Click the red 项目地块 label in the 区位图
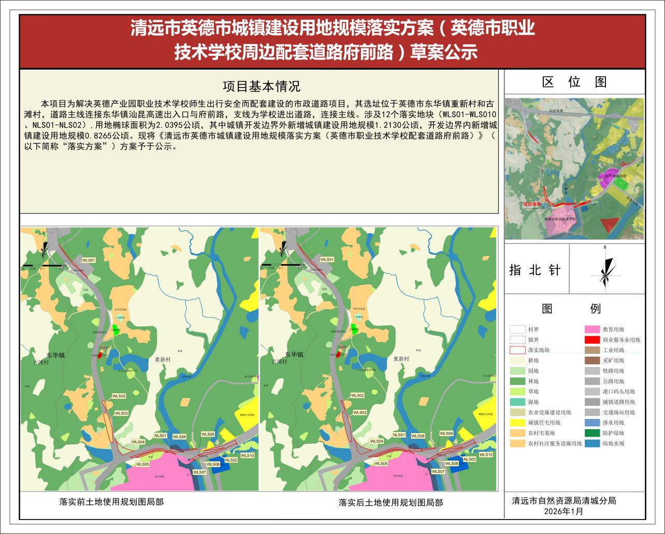This screenshot has height=534, width=665. (531, 205)
